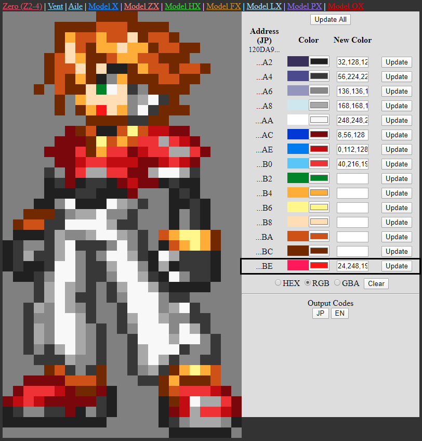Screen dimensions: 422x441
Task: Switch to Model FX palette
Action: point(223,6)
